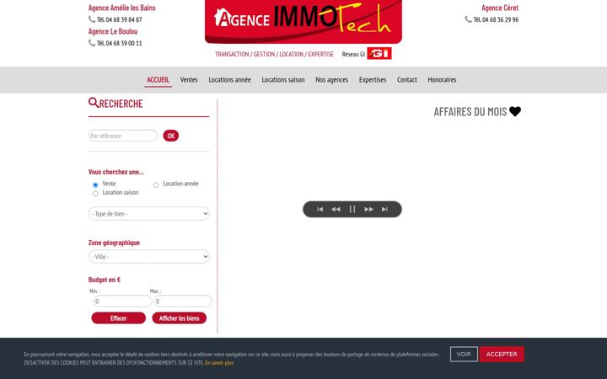Click the Effacer button
The height and width of the screenshot is (379, 607).
[x=119, y=318]
